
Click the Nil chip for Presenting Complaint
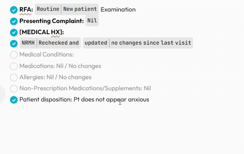(x=92, y=21)
